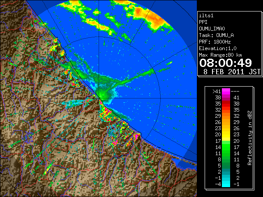Click the "PPI" scan type label

tap(203, 22)
